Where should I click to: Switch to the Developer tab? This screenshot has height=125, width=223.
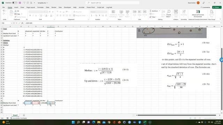coord(67,7)
